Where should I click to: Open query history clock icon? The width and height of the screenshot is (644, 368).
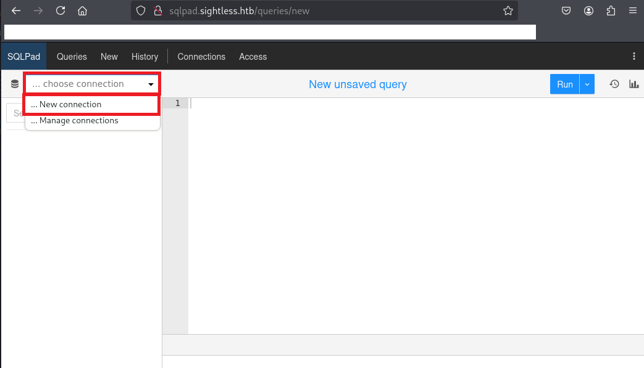(614, 84)
